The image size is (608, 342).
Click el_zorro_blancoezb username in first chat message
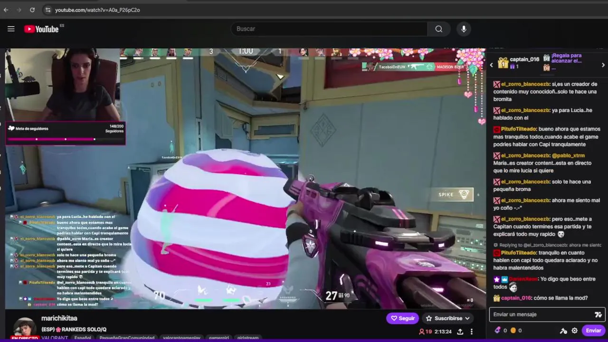525,84
